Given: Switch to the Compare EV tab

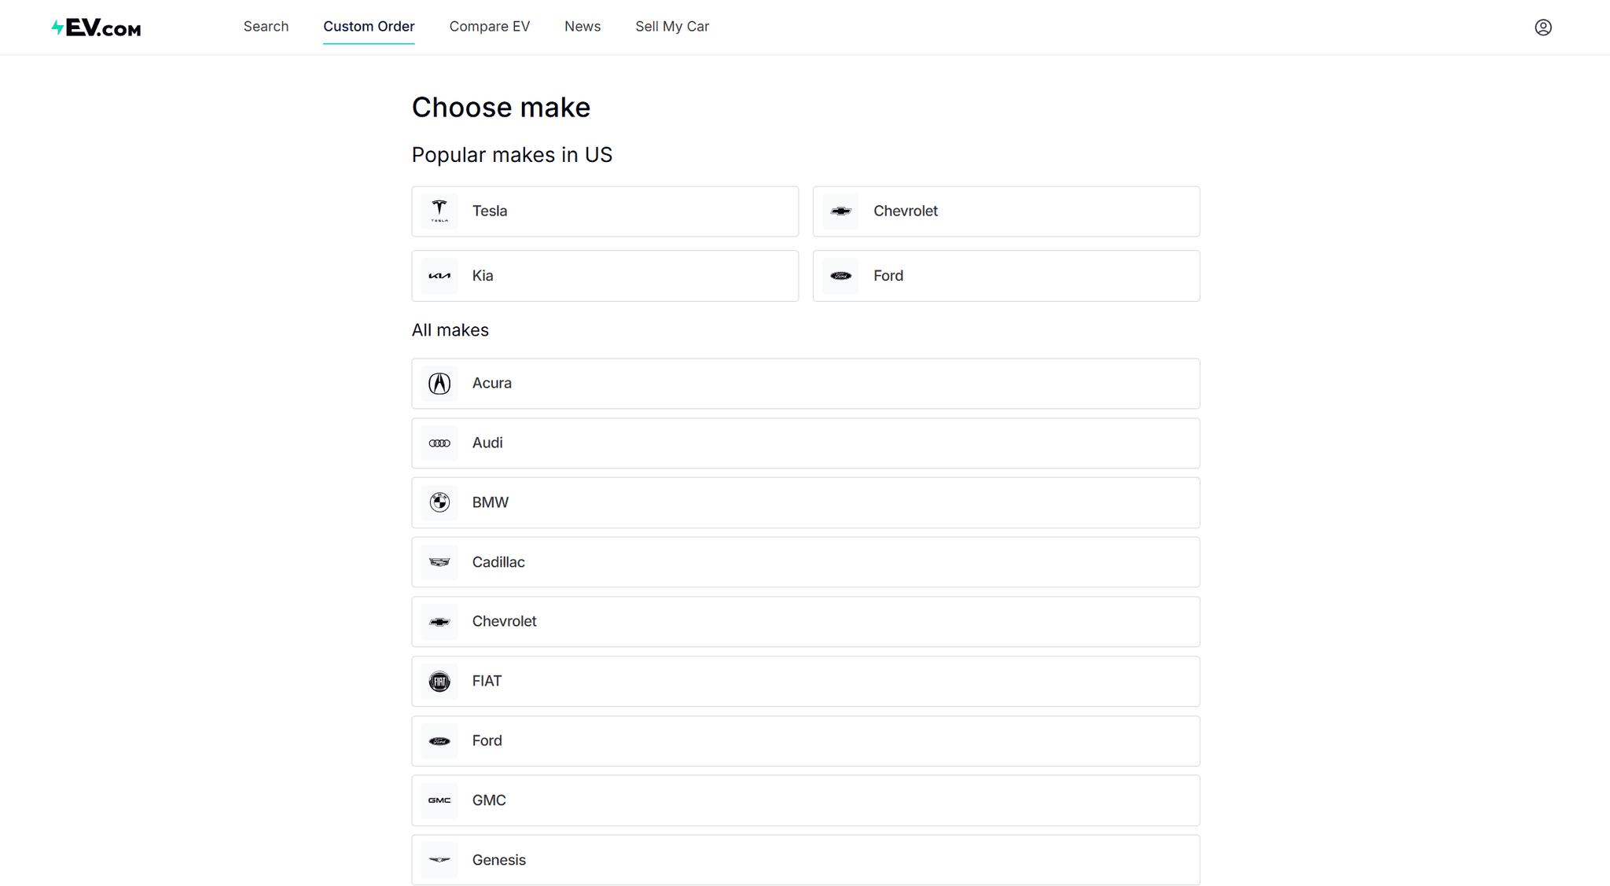Looking at the screenshot, I should pyautogui.click(x=489, y=27).
